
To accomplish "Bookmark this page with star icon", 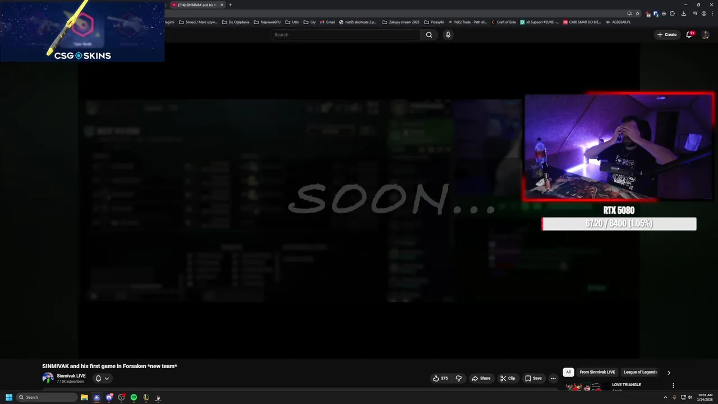I will pos(637,13).
